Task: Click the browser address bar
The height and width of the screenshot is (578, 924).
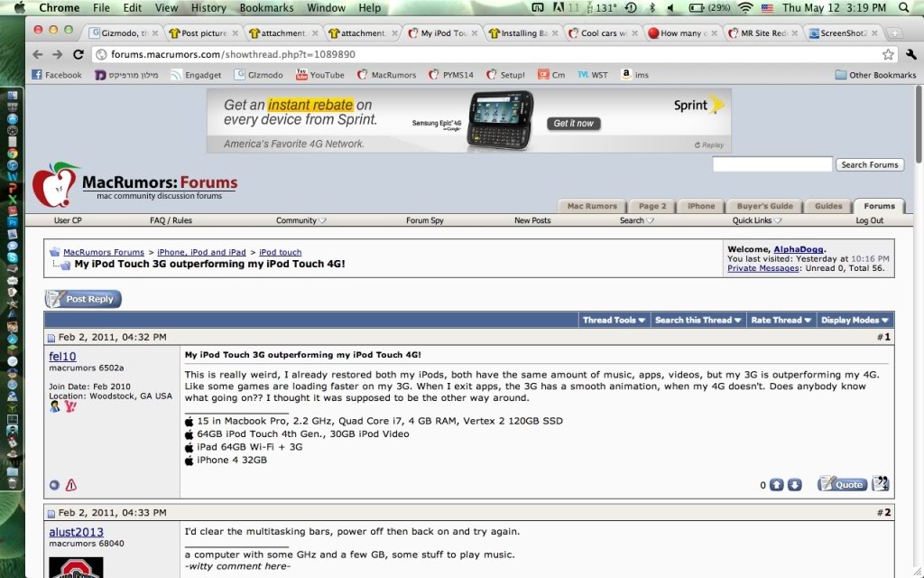Action: click(494, 54)
